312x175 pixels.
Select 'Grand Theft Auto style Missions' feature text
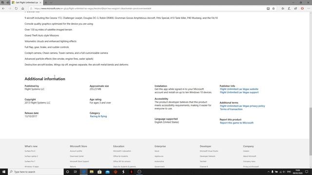[42, 35]
